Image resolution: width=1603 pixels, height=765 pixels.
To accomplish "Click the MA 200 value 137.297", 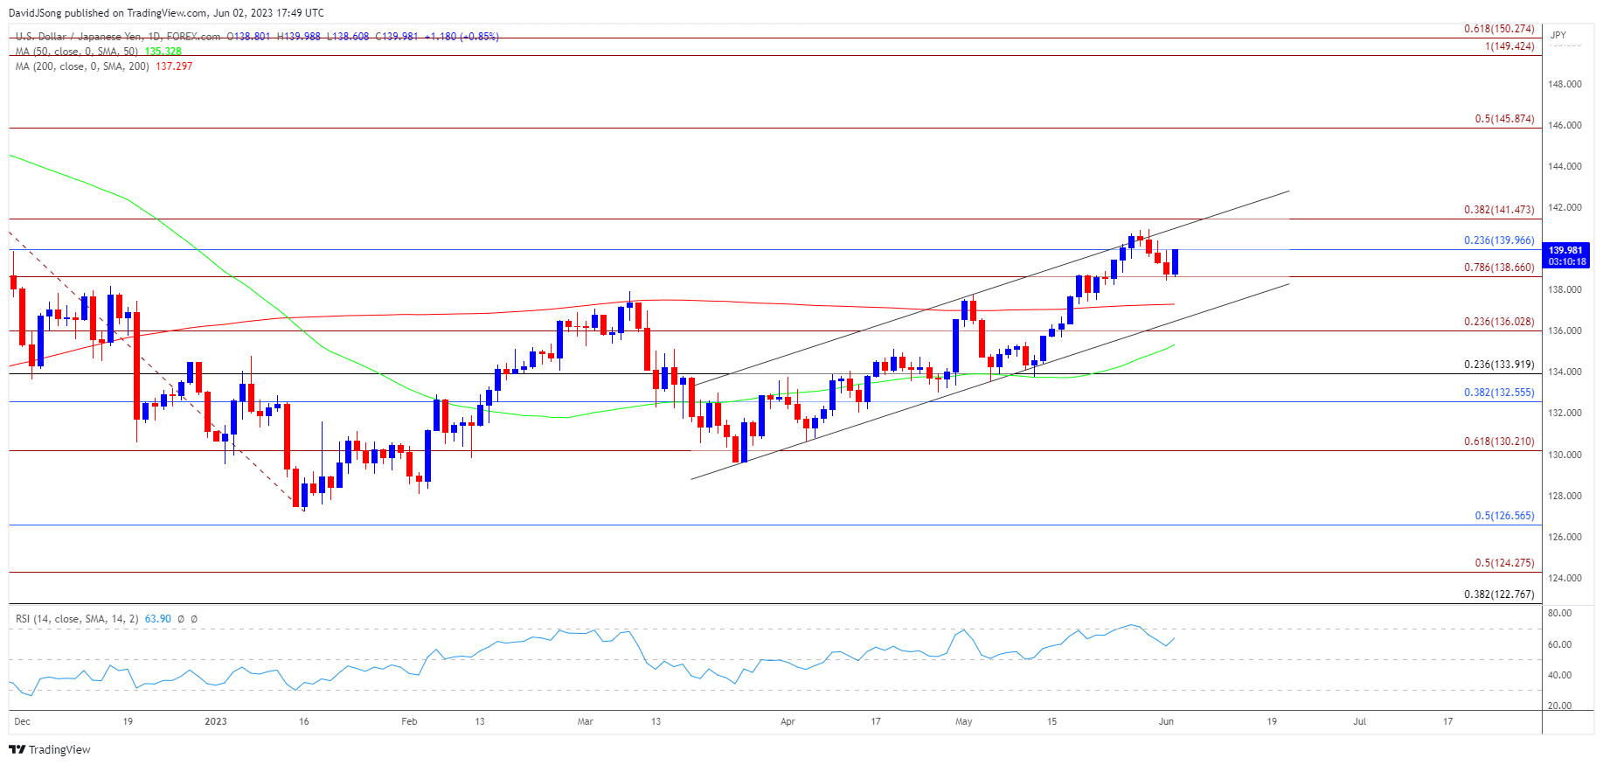I will point(174,66).
